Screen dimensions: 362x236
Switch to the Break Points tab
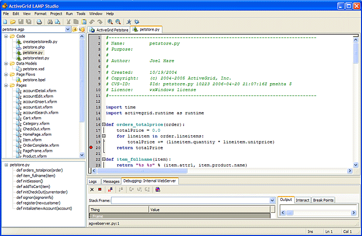pyautogui.click(x=323, y=200)
